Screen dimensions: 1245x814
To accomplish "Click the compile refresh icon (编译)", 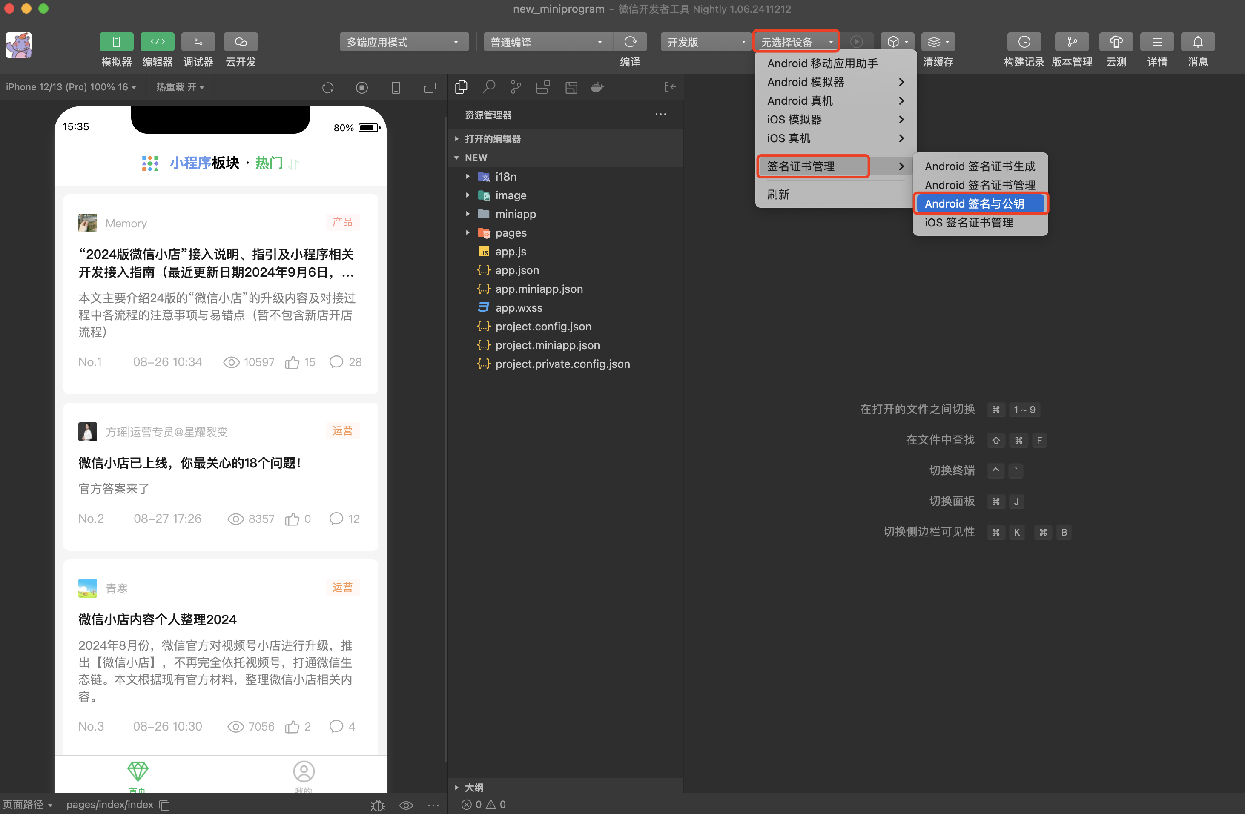I will pos(630,42).
